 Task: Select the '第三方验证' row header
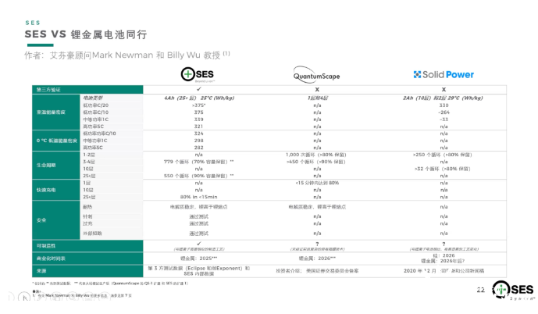coord(87,90)
